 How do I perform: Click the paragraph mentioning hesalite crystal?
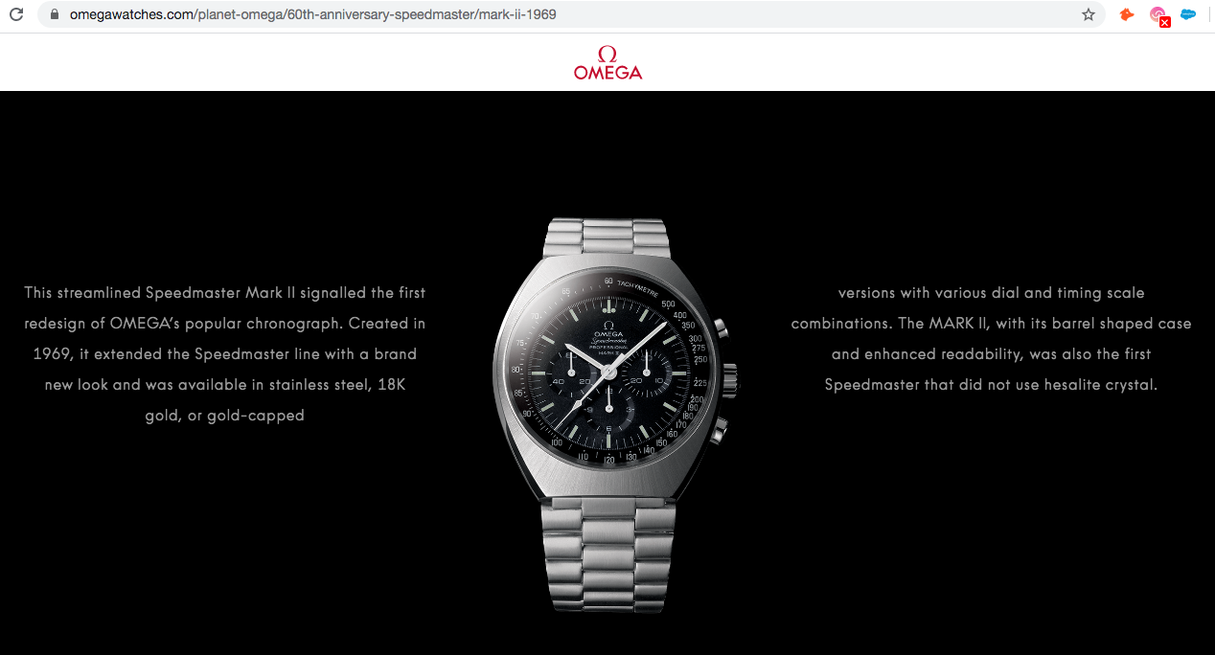[x=991, y=339]
